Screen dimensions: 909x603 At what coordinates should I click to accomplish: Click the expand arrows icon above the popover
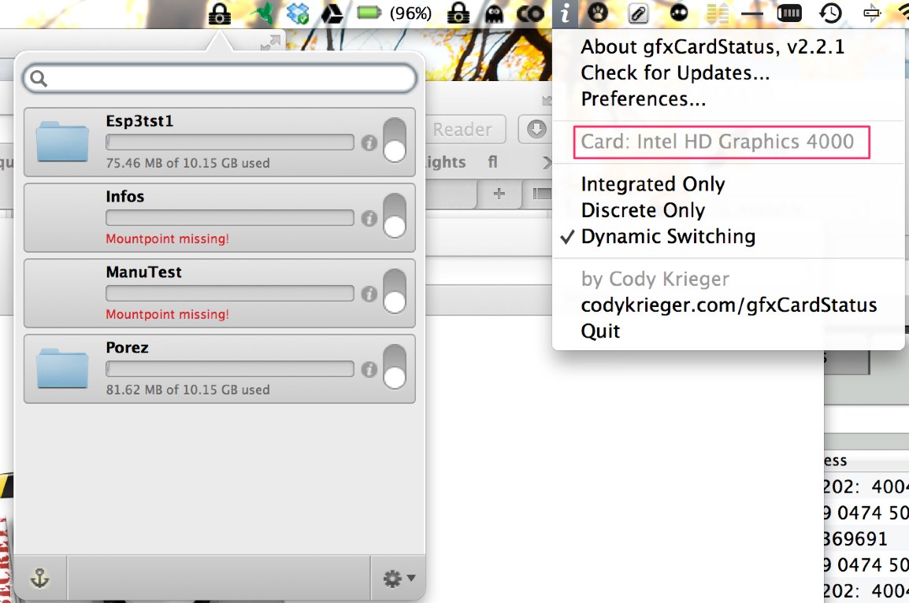(270, 42)
